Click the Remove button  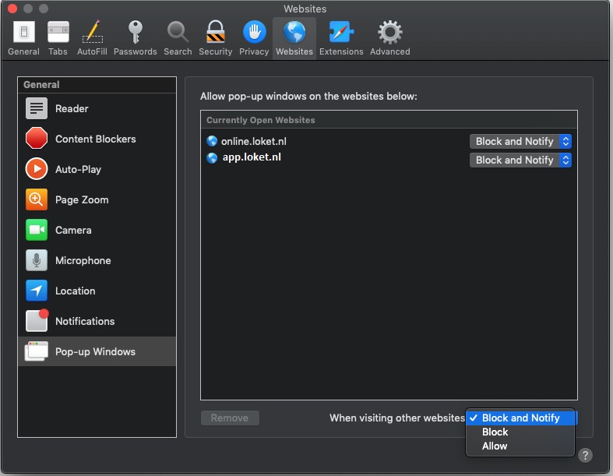(x=230, y=418)
